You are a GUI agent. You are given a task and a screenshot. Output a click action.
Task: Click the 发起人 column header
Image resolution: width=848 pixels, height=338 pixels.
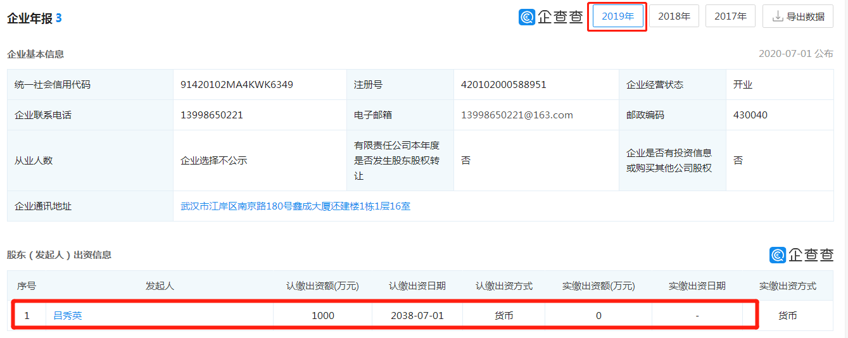[x=160, y=285]
